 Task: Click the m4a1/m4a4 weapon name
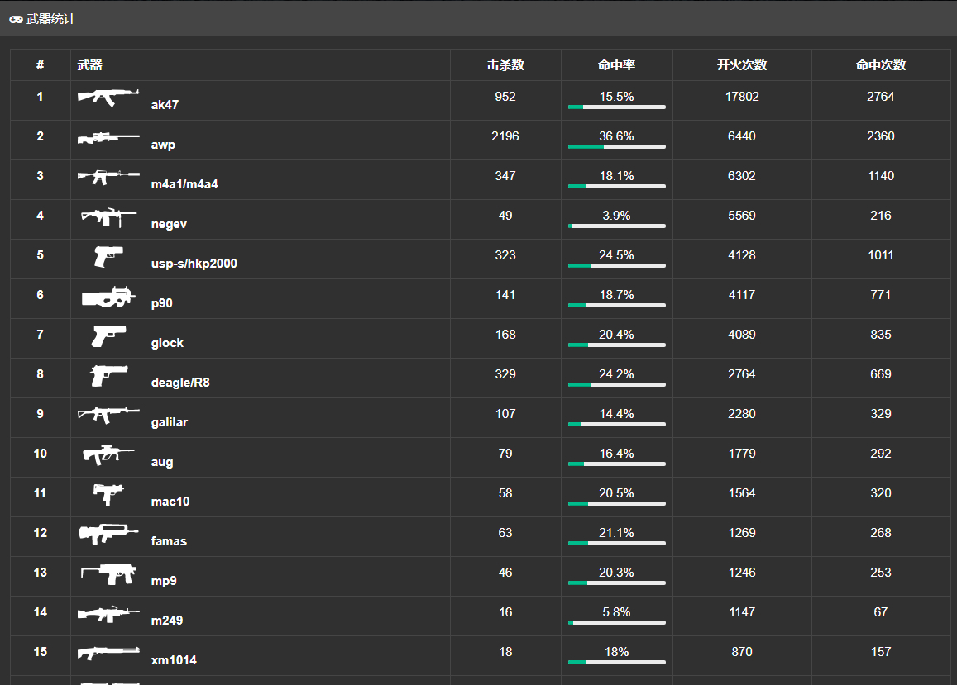tap(184, 184)
